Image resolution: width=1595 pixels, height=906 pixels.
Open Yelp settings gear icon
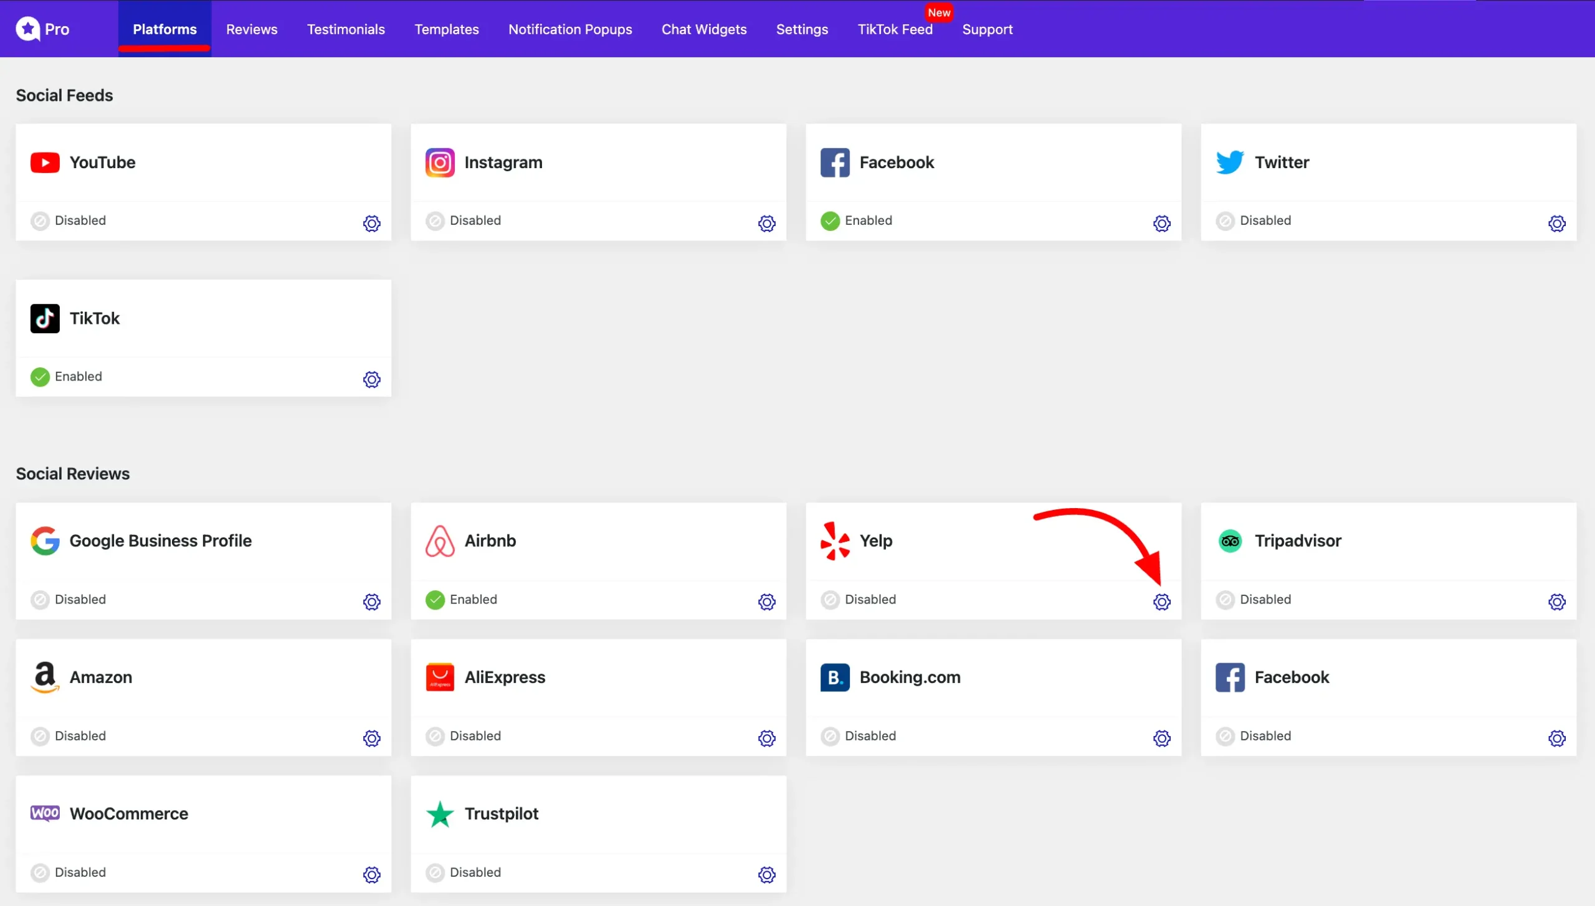click(x=1161, y=602)
